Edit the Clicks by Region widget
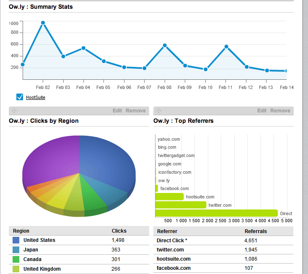Image resolution: width=308 pixels, height=274 pixels. (117, 111)
